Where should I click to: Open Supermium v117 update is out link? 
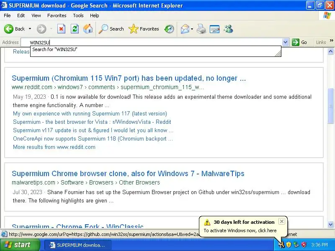pos(93,130)
